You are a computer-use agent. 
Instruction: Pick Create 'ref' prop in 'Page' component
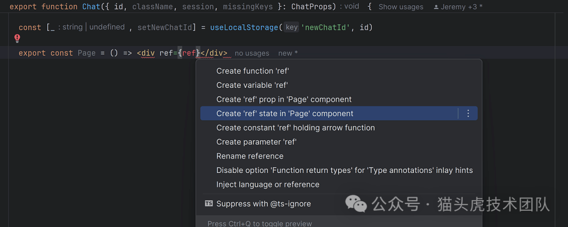284,99
